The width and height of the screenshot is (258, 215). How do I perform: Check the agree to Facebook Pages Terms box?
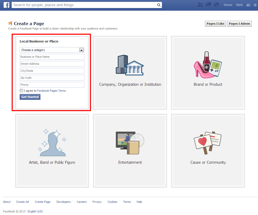tap(21, 91)
